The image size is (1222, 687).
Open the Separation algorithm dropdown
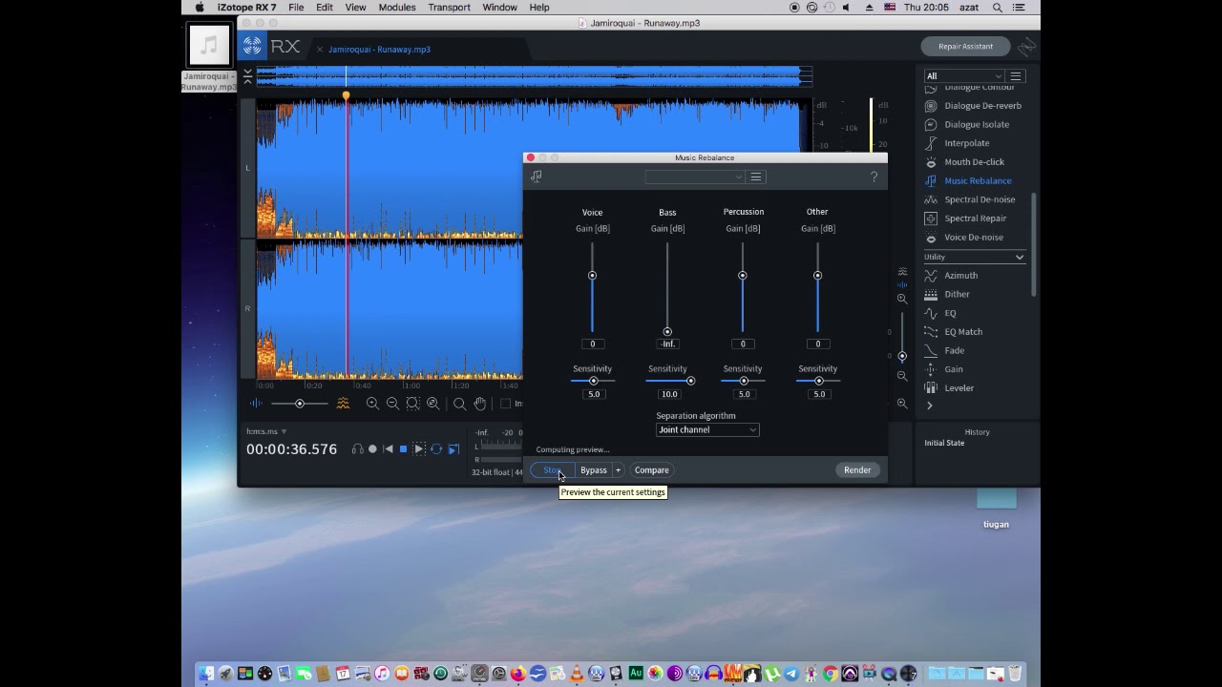coord(707,430)
